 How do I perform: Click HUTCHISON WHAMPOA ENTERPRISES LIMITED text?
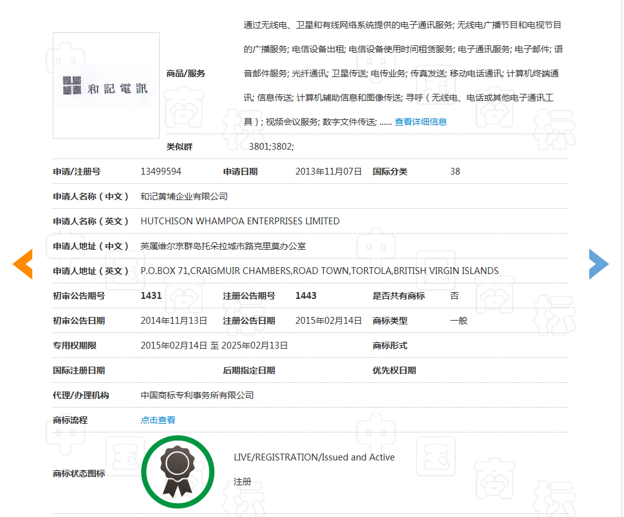click(240, 221)
